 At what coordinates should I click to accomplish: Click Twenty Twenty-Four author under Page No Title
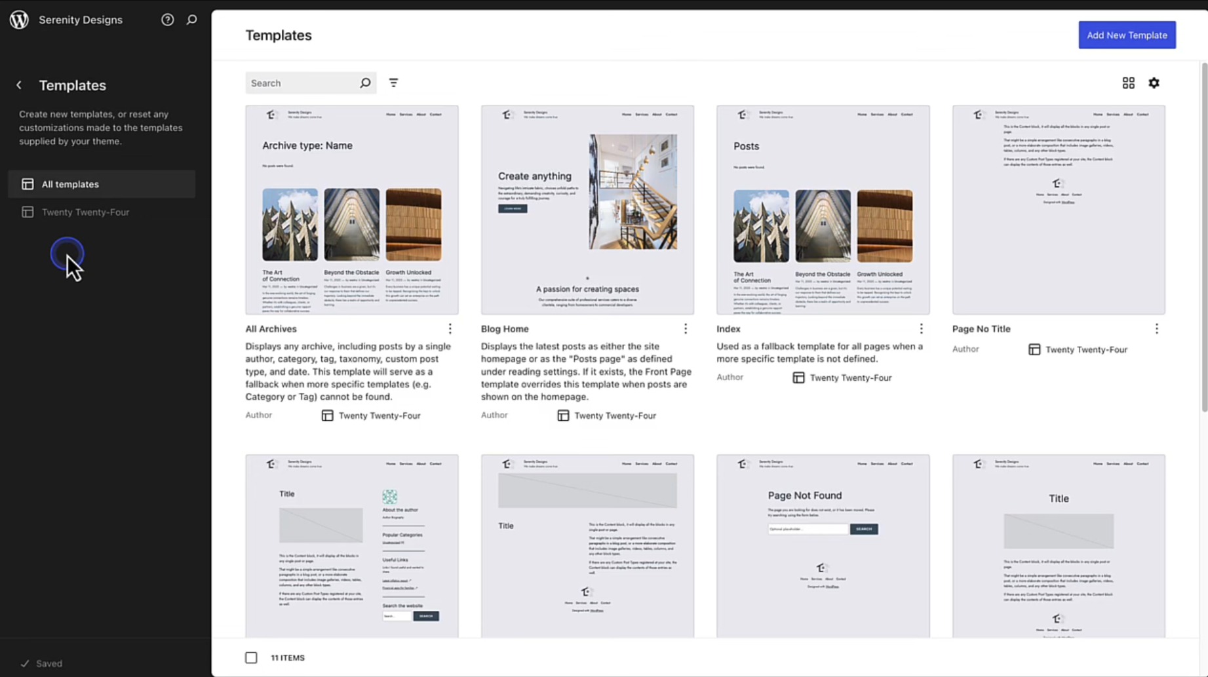[1086, 349]
